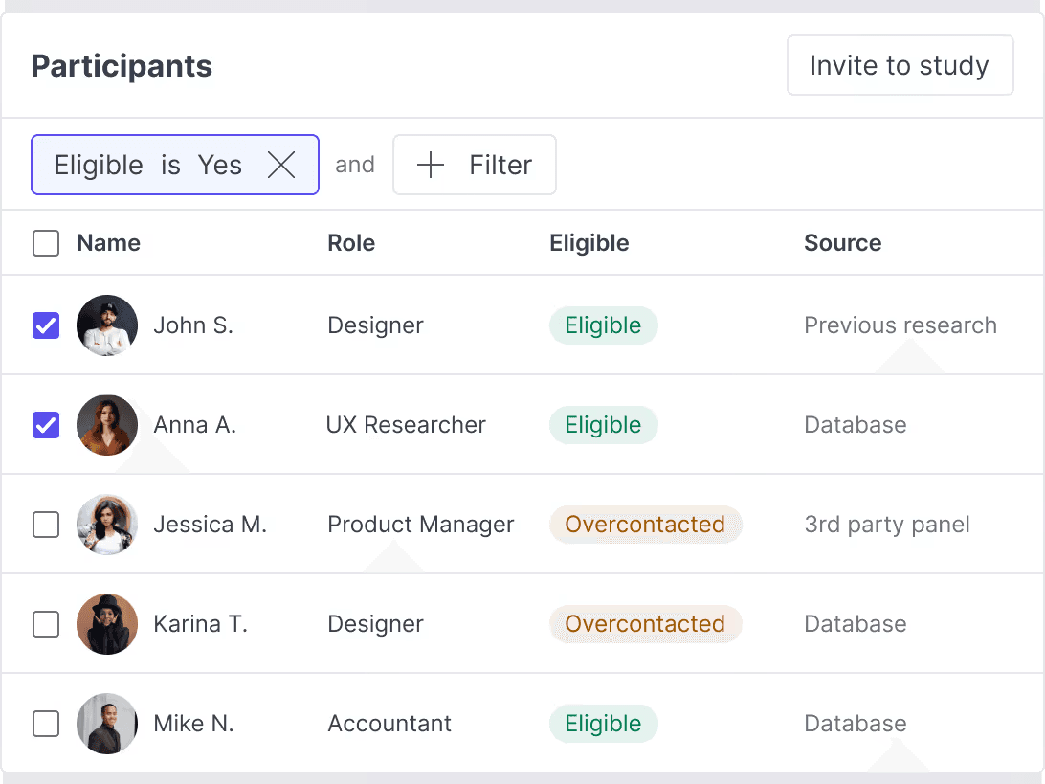Click Overcontacted badge for Karina T.
The height and width of the screenshot is (784, 1045).
645,624
